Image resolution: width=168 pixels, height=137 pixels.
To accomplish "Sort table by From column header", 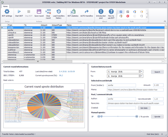I will [x=15, y=25].
